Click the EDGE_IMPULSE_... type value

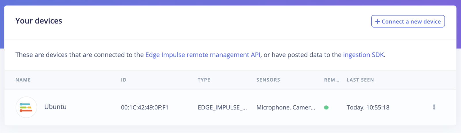[x=222, y=107]
